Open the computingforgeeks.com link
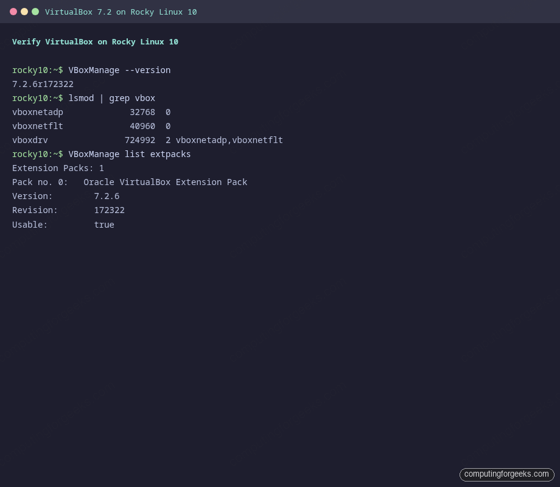The height and width of the screenshot is (487, 560). [x=506, y=474]
